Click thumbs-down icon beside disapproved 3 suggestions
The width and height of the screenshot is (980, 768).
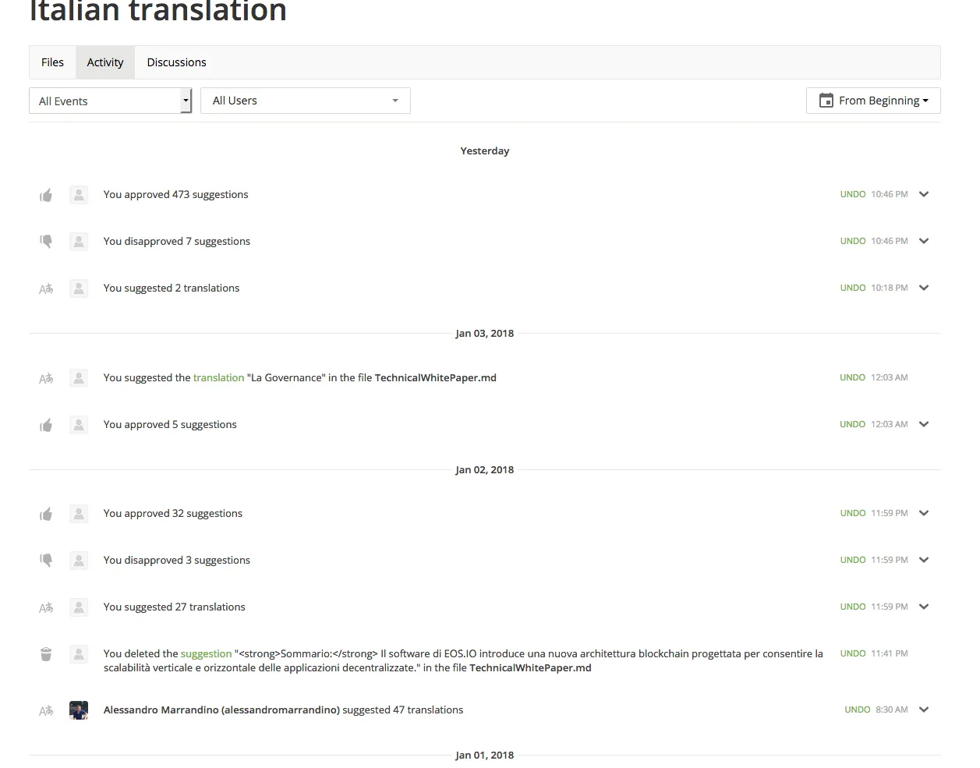[46, 561]
